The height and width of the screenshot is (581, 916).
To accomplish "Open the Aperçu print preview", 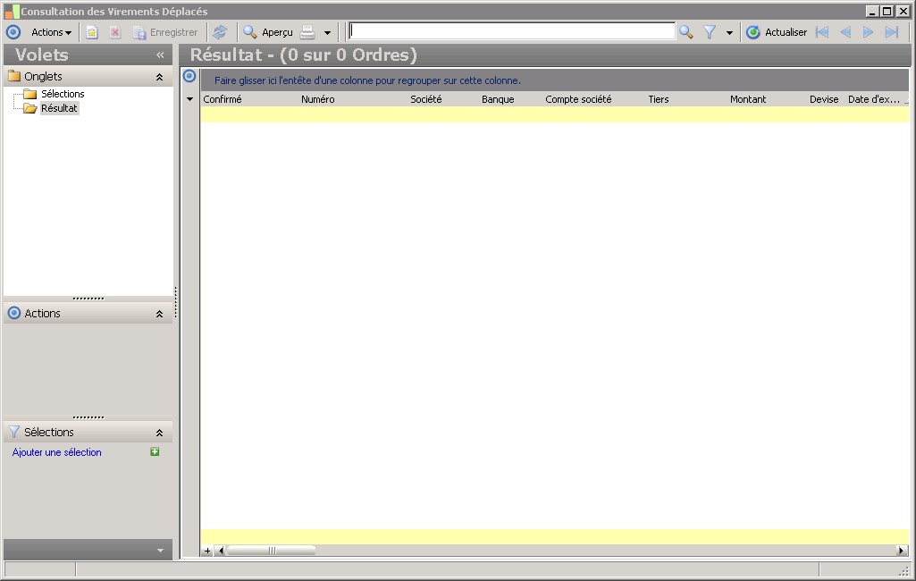I will [x=268, y=33].
